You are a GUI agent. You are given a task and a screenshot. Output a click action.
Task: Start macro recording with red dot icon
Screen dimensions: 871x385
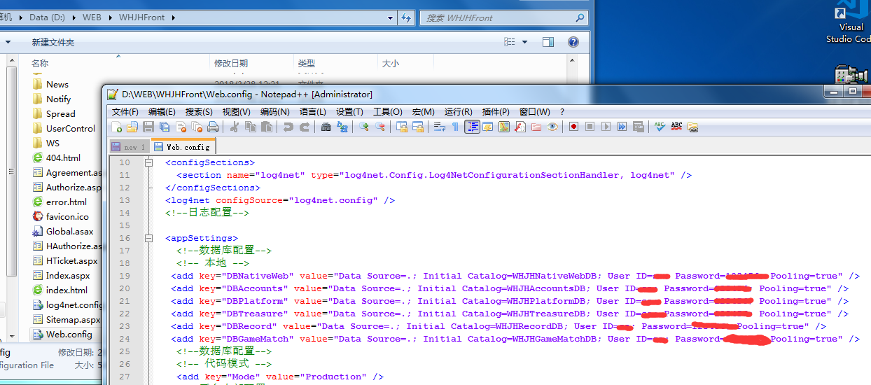pyautogui.click(x=573, y=127)
